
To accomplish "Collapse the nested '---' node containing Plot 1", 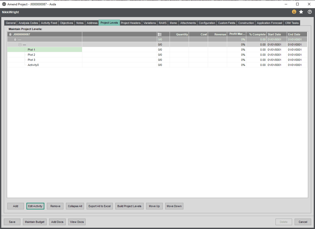I will click(x=20, y=45).
